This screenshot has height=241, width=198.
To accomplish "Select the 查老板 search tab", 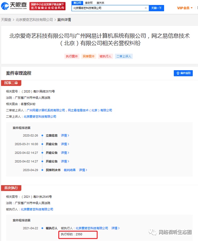I will (x=89, y=3).
